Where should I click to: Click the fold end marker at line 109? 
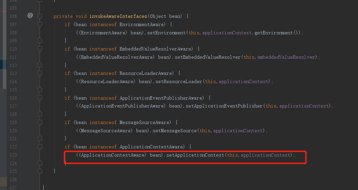40,41
